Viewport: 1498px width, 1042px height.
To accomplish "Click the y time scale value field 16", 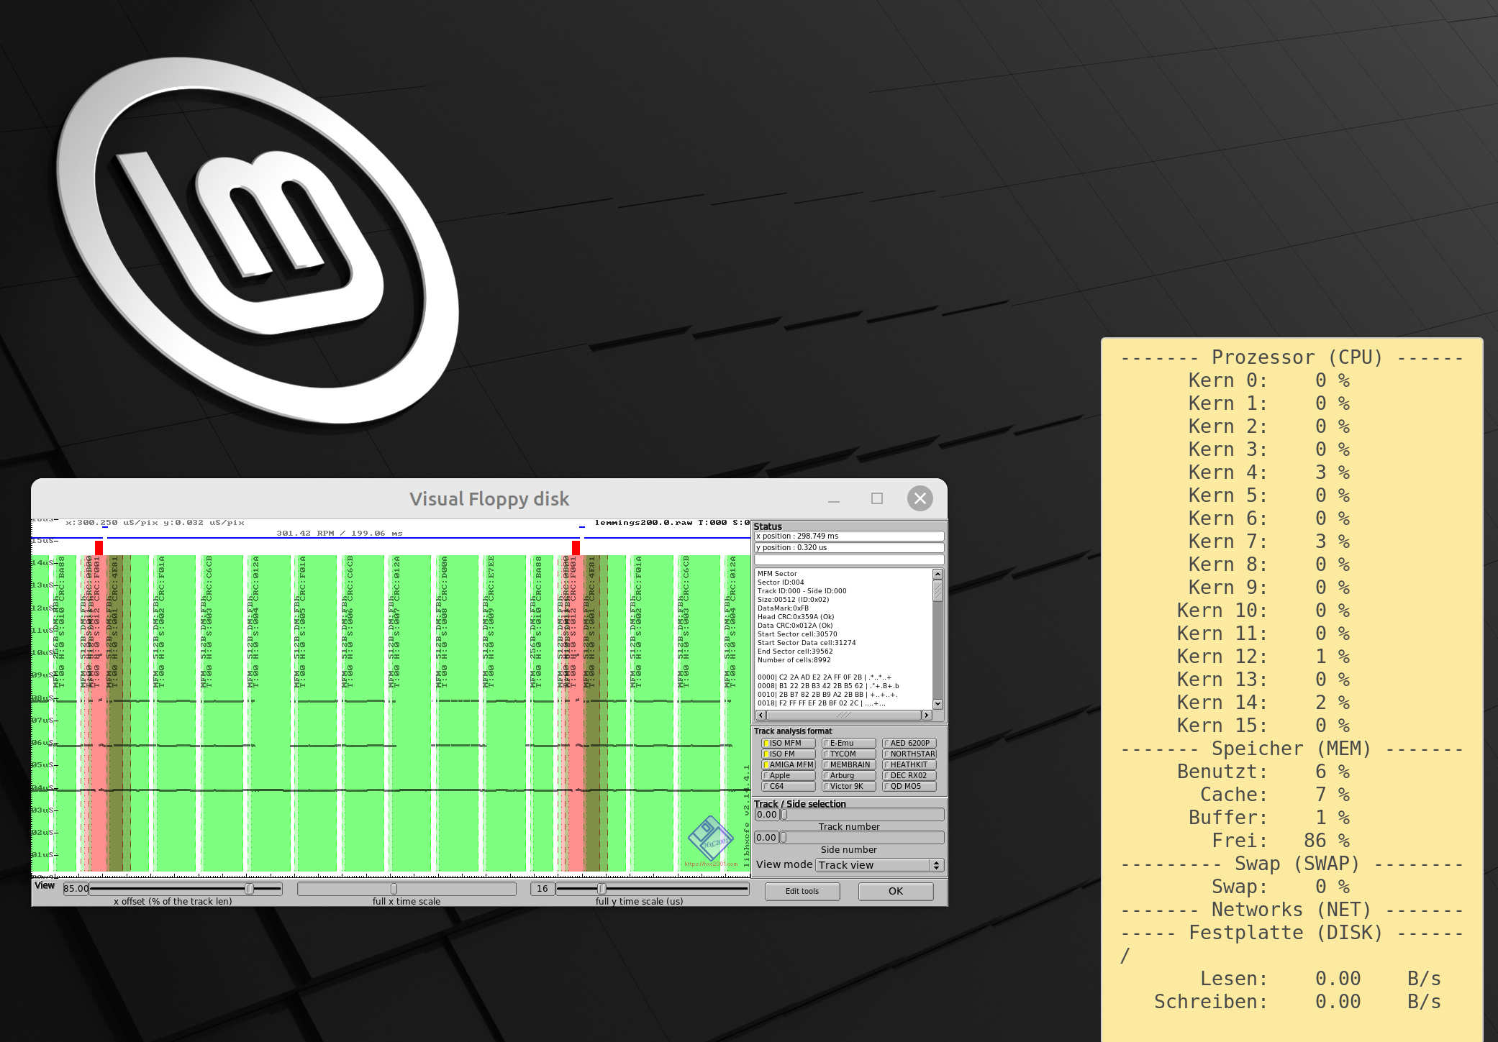I will (543, 889).
